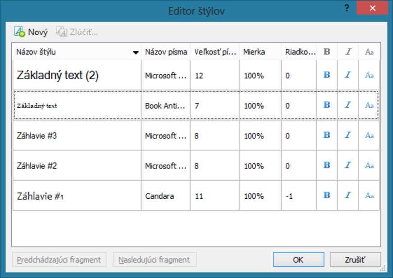Toggle italic for Základný text (2) row
Screen dimensions: 393x278
click(347, 75)
